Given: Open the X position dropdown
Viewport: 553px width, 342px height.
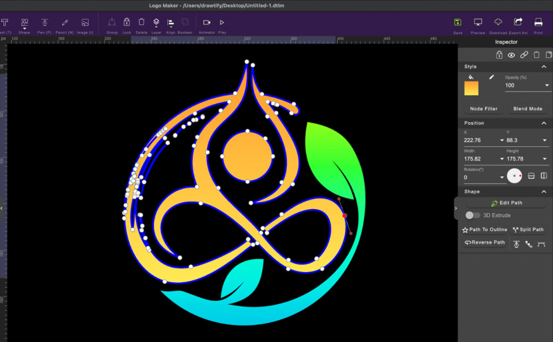Looking at the screenshot, I should 502,140.
